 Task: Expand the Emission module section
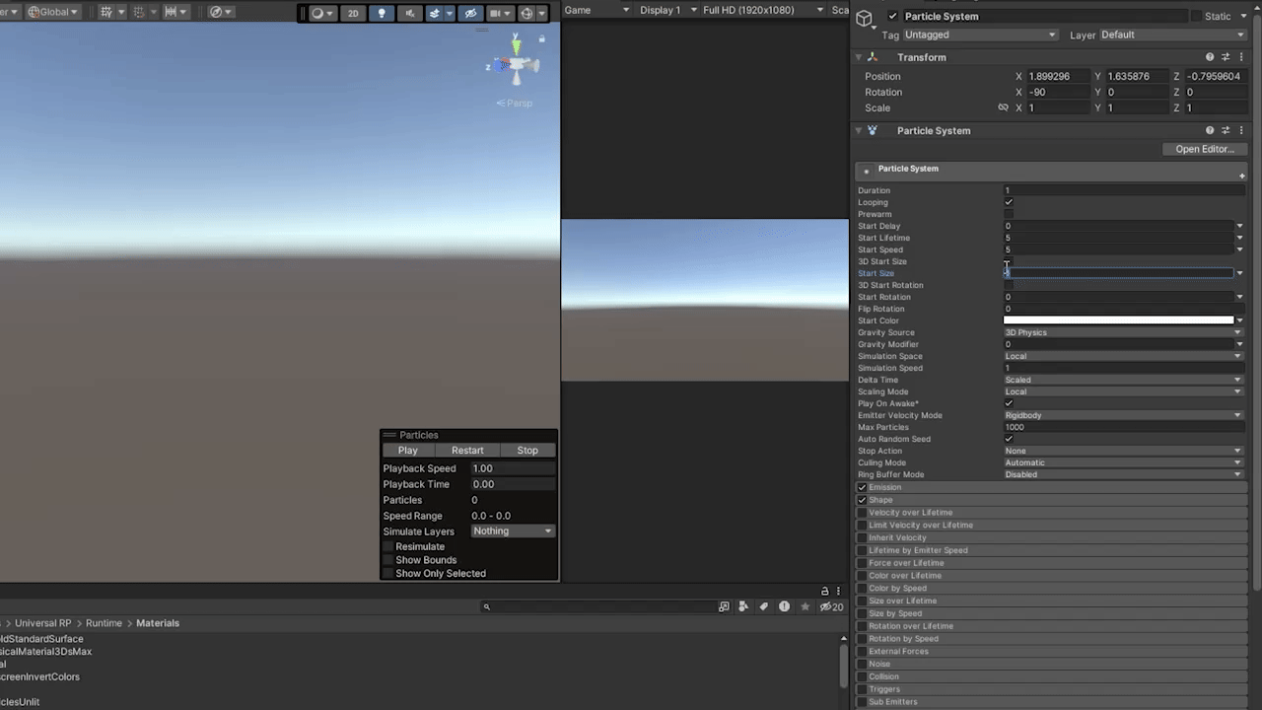(884, 487)
